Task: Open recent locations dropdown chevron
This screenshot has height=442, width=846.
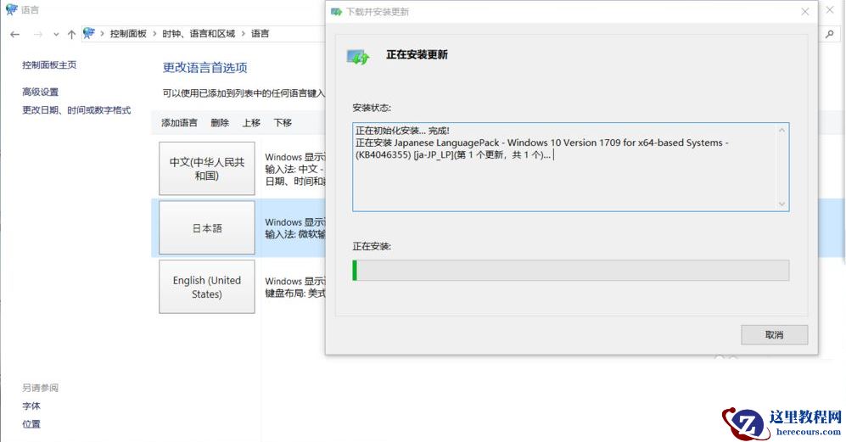Action: point(56,34)
